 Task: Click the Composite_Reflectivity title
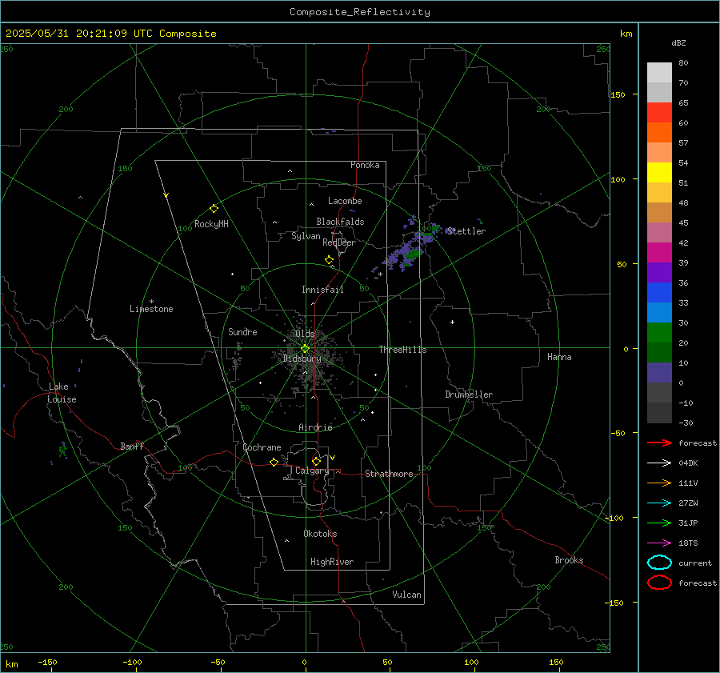pos(359,12)
